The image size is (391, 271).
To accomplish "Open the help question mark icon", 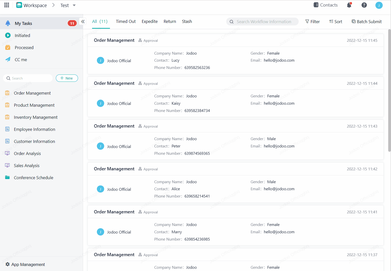I will coord(364,5).
